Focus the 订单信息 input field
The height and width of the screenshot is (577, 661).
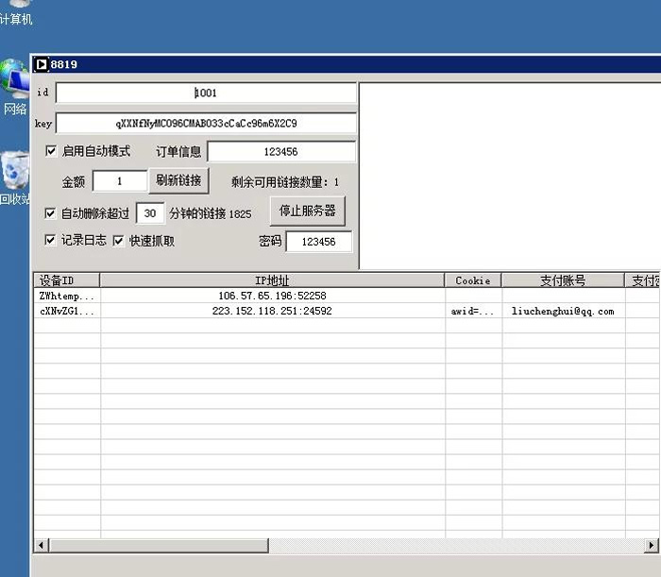tap(281, 152)
